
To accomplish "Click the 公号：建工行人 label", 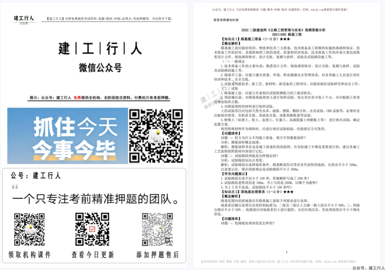I will [36, 176].
